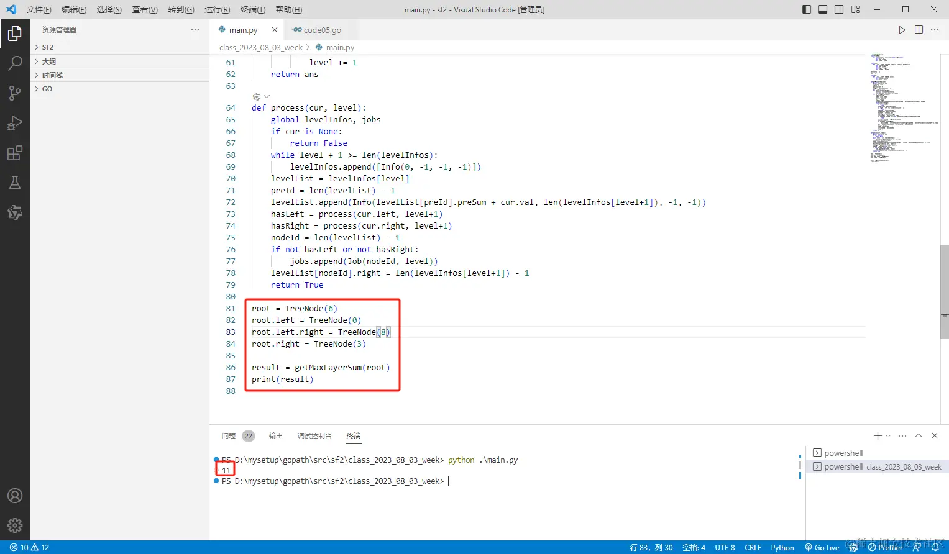Image resolution: width=949 pixels, height=554 pixels.
Task: Click Prettier status bar item
Action: pyautogui.click(x=885, y=547)
